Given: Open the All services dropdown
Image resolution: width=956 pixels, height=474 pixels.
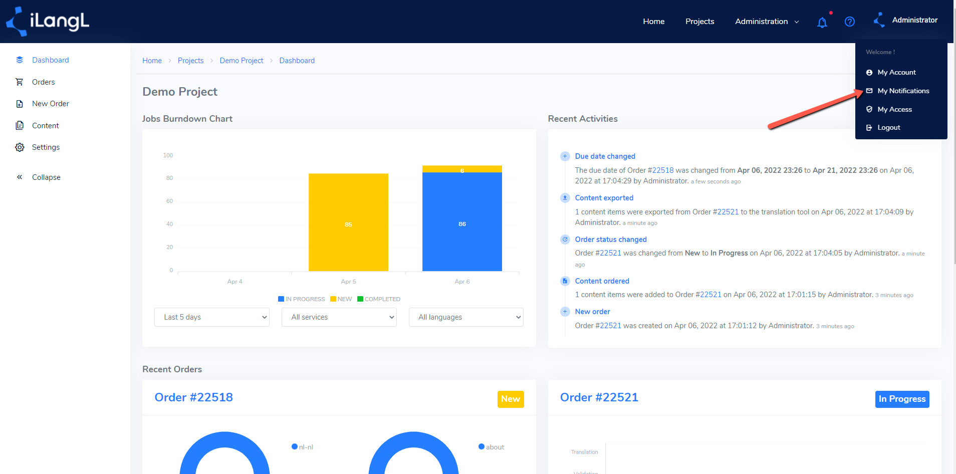Looking at the screenshot, I should (339, 317).
